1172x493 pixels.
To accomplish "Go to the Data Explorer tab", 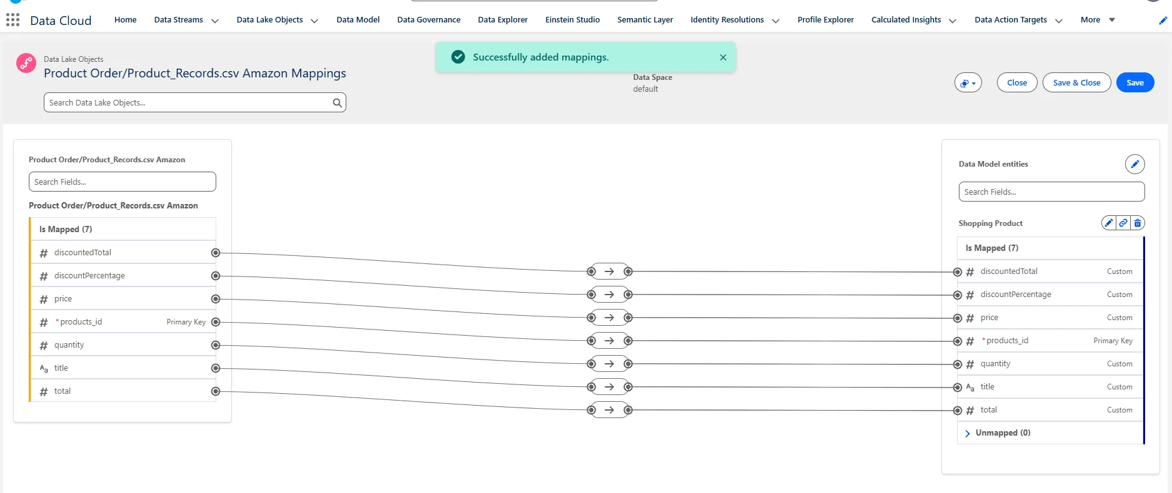I will [x=503, y=20].
